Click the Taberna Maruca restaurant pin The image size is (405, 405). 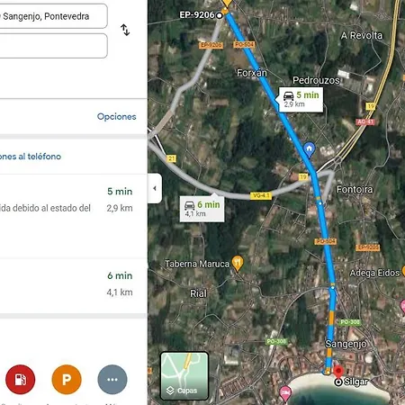click(238, 264)
